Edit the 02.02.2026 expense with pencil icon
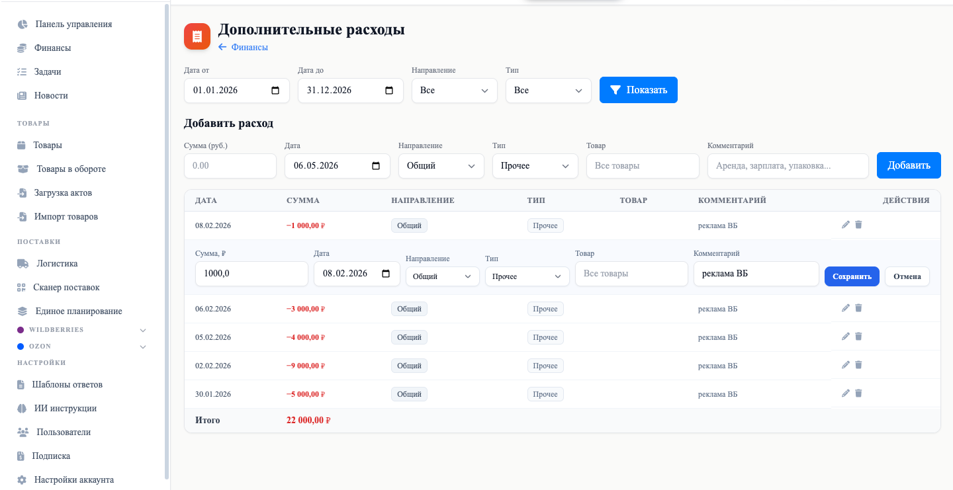Viewport: 953px width, 490px height. click(846, 365)
